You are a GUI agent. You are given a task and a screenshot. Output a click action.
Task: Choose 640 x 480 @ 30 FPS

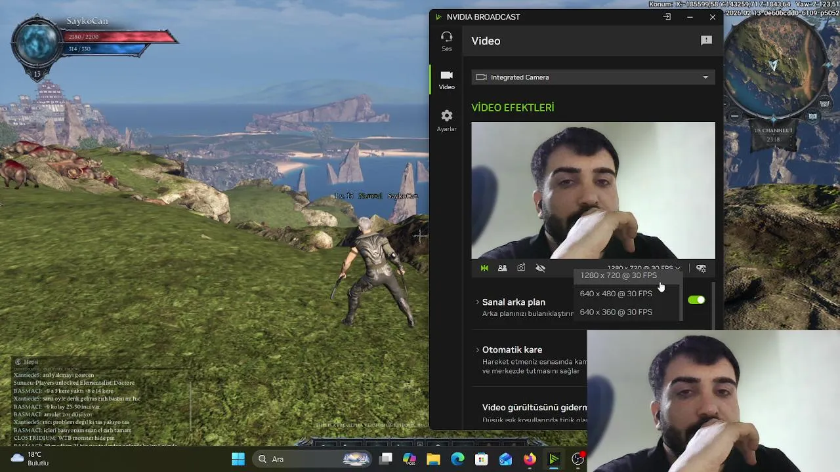(616, 294)
